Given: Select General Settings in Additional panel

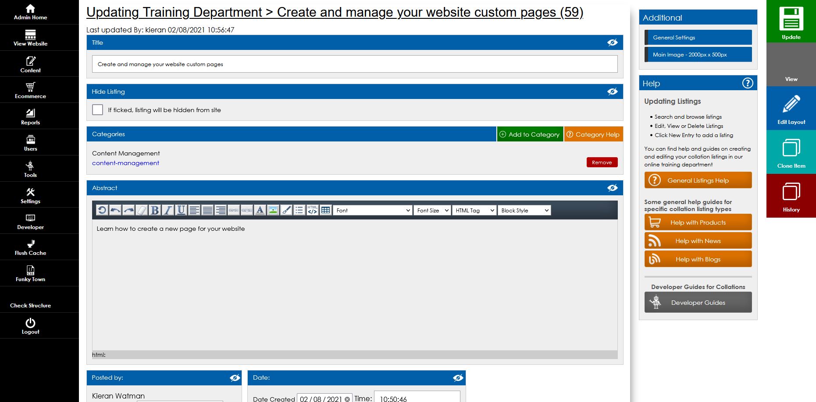Looking at the screenshot, I should (x=698, y=38).
